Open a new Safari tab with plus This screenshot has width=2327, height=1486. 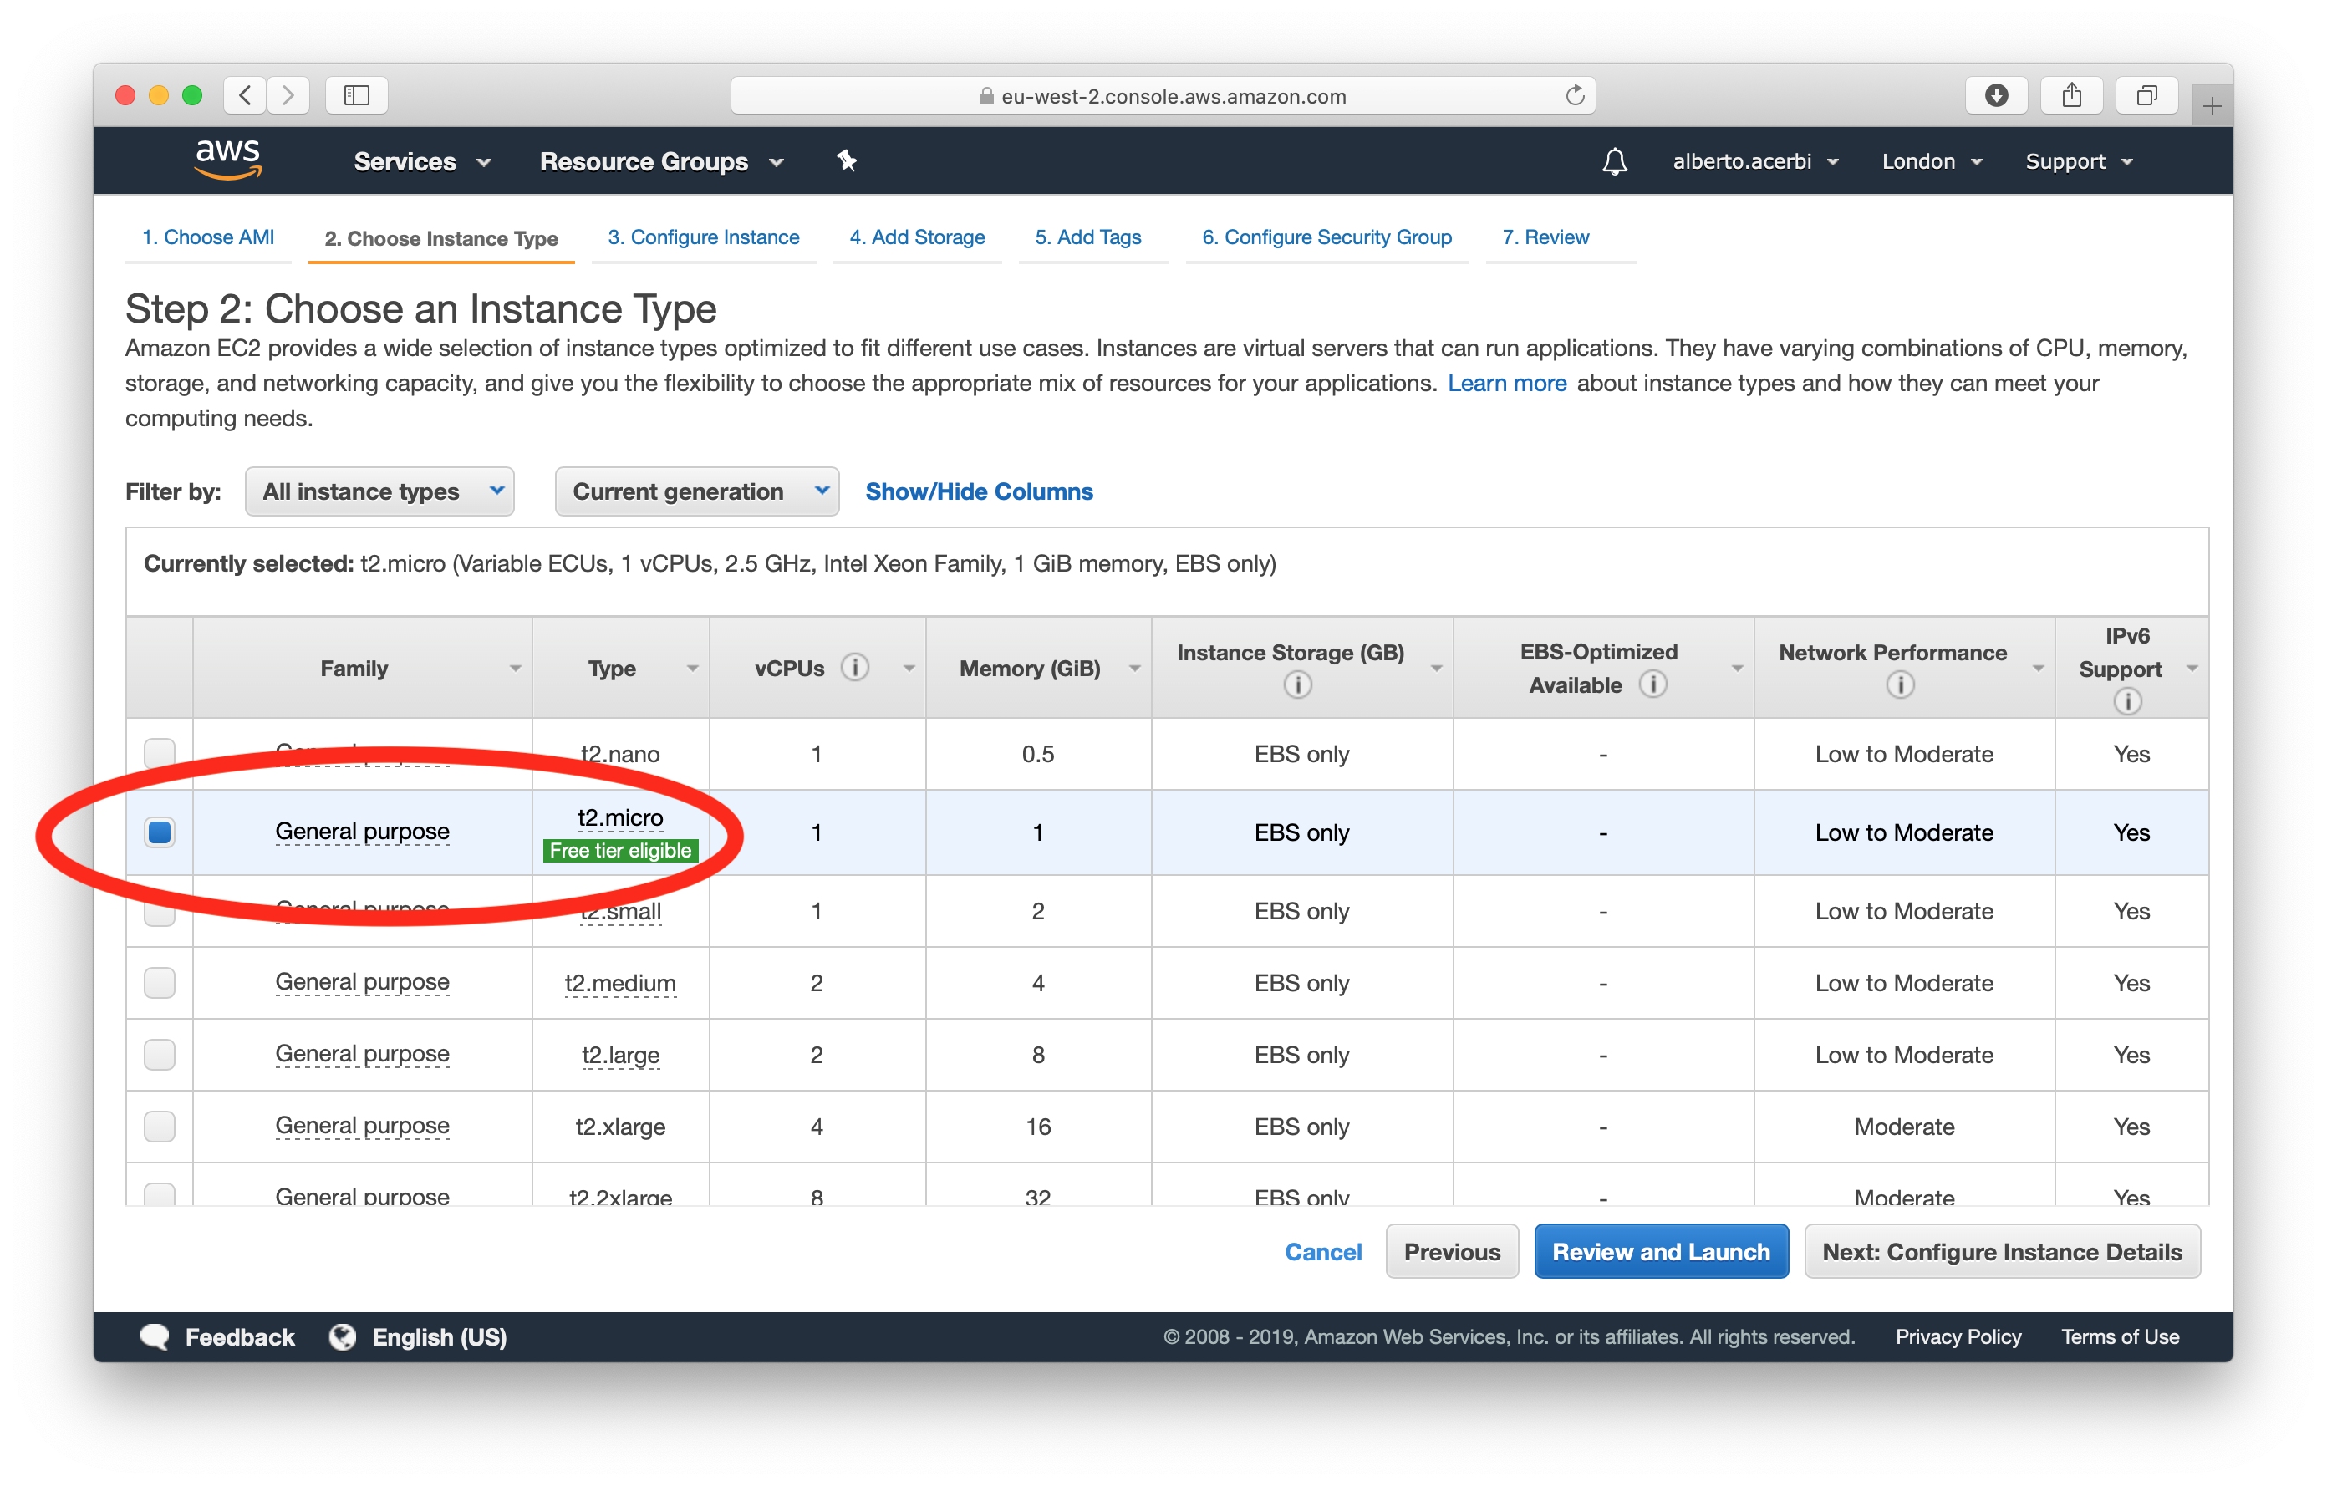2212,105
